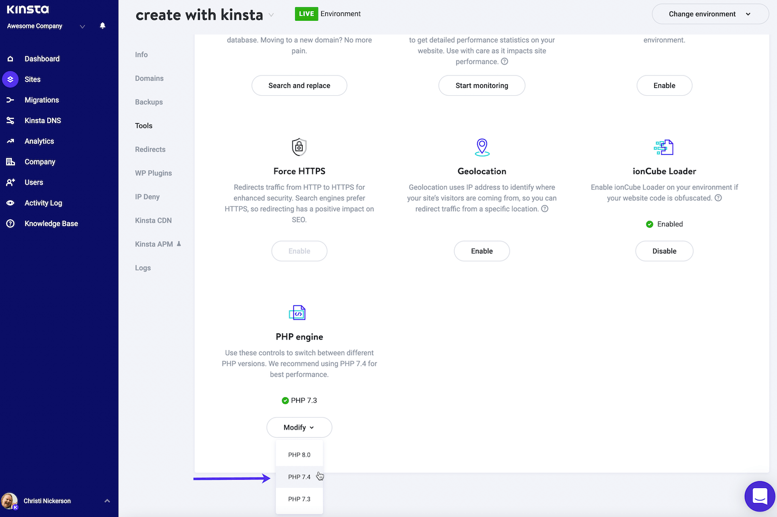Open the Intercom chat bubble
Image resolution: width=777 pixels, height=517 pixels.
coord(760,496)
